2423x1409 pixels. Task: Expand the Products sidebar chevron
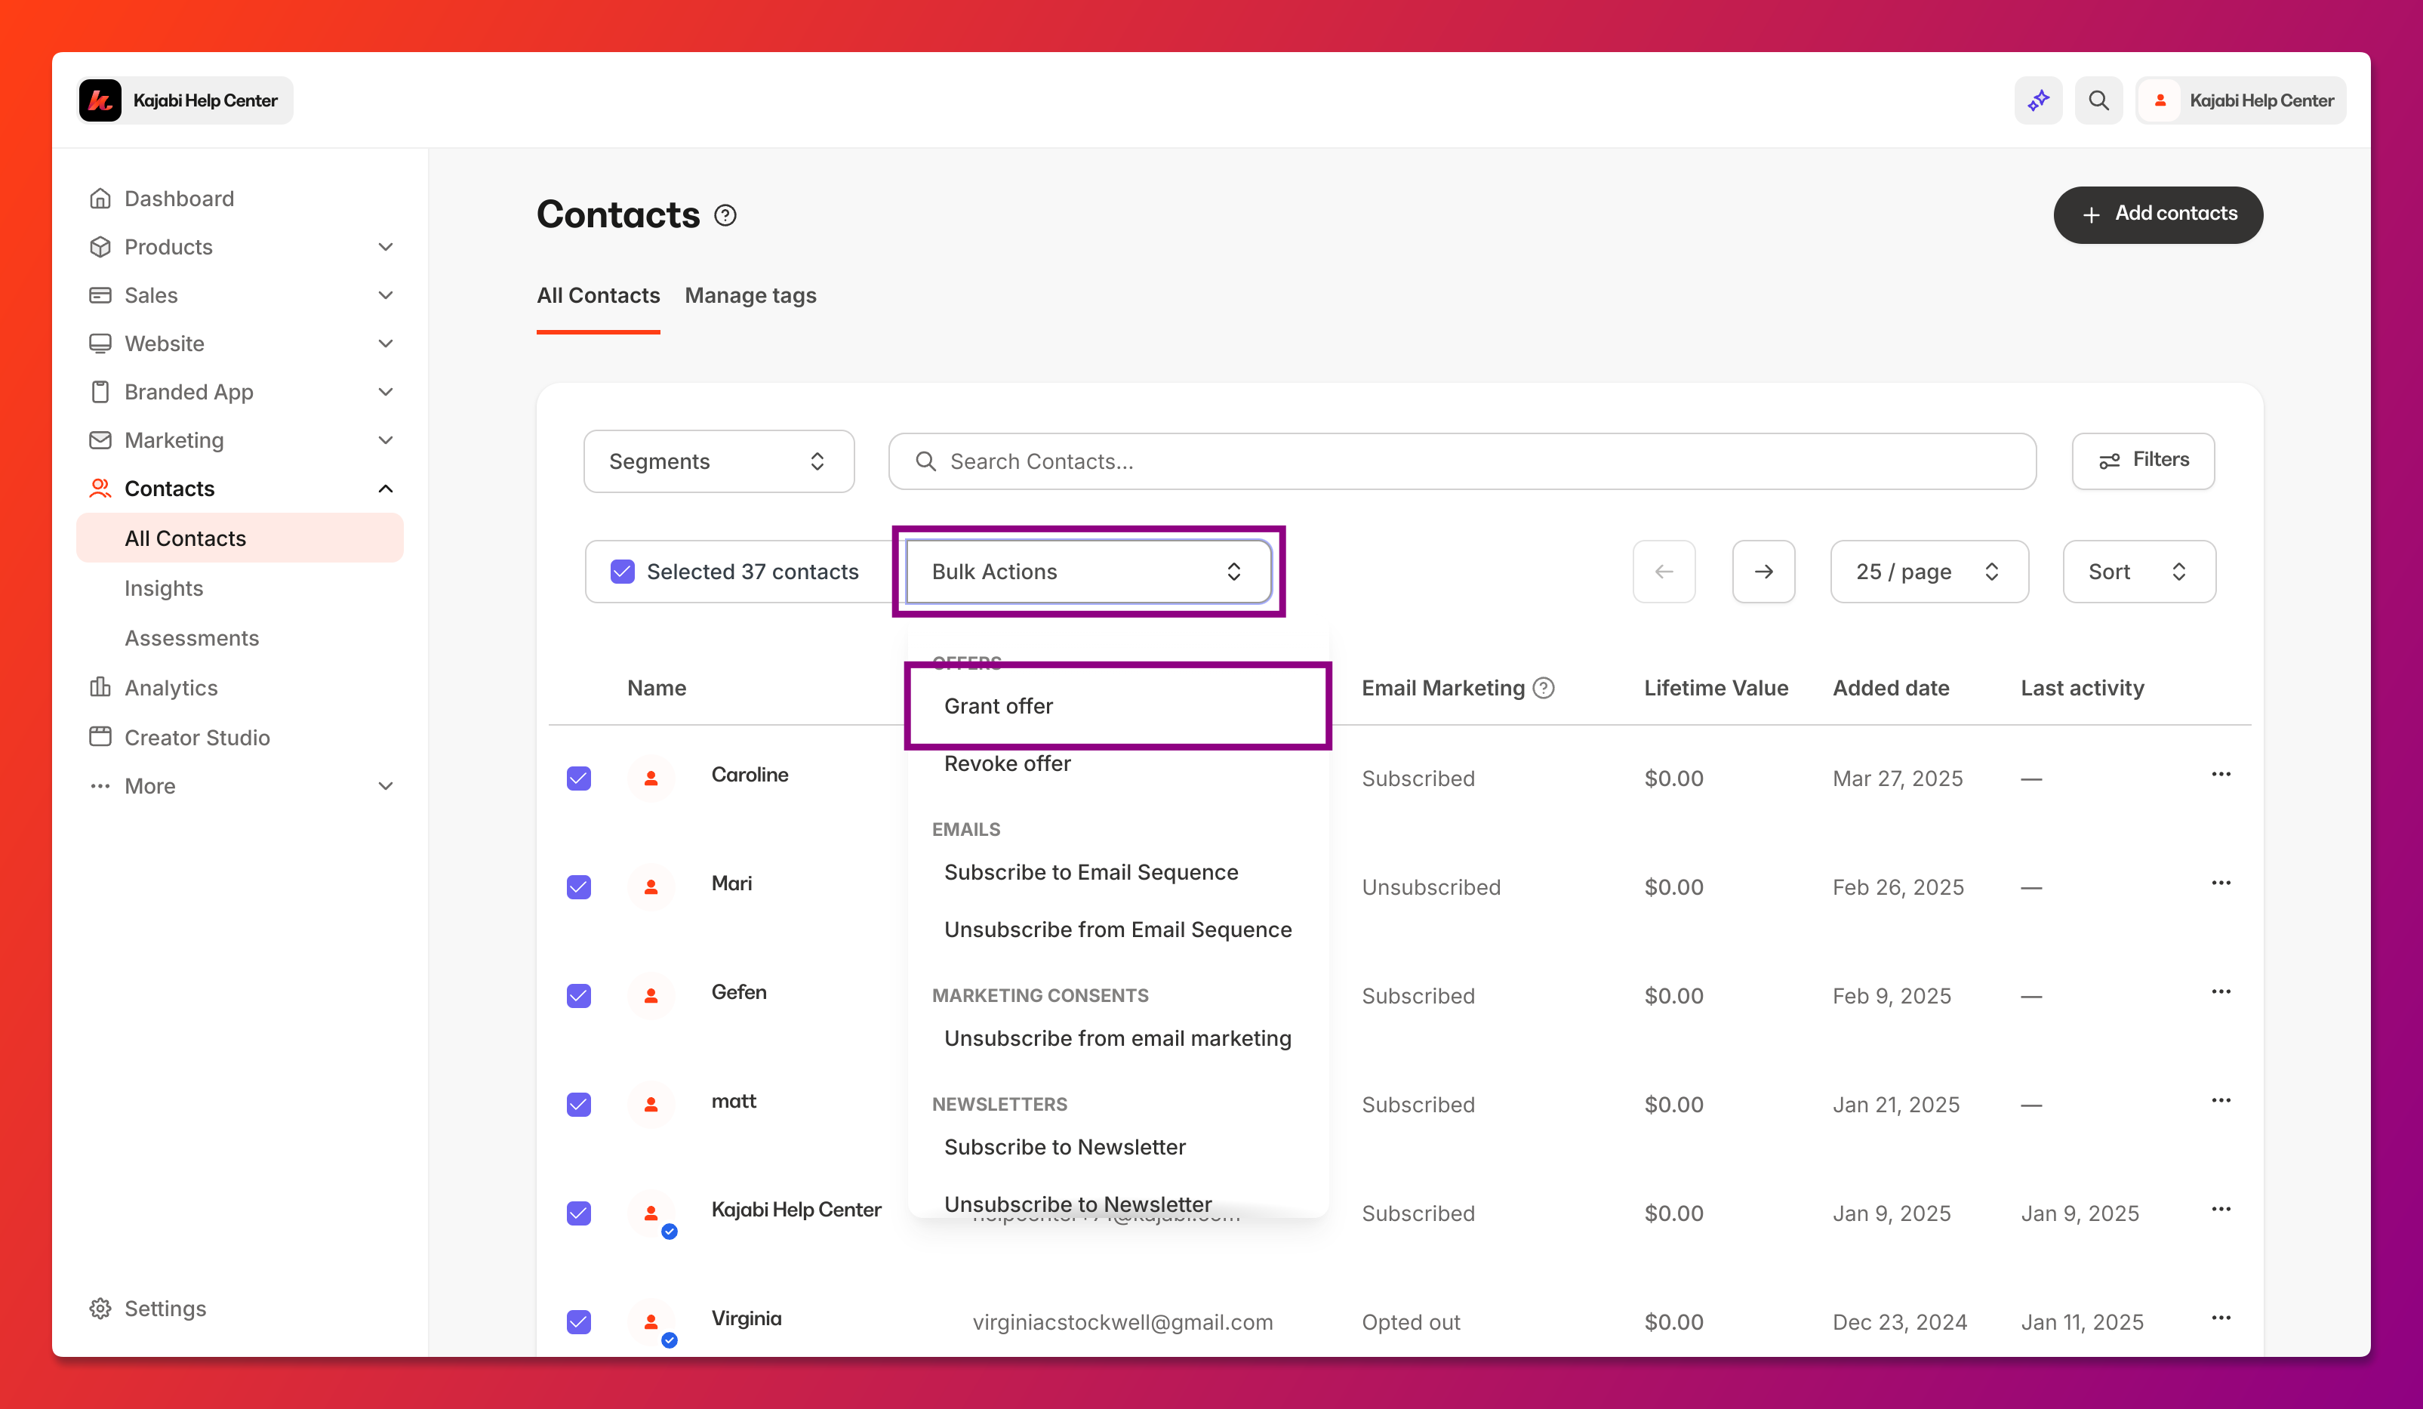pos(386,247)
